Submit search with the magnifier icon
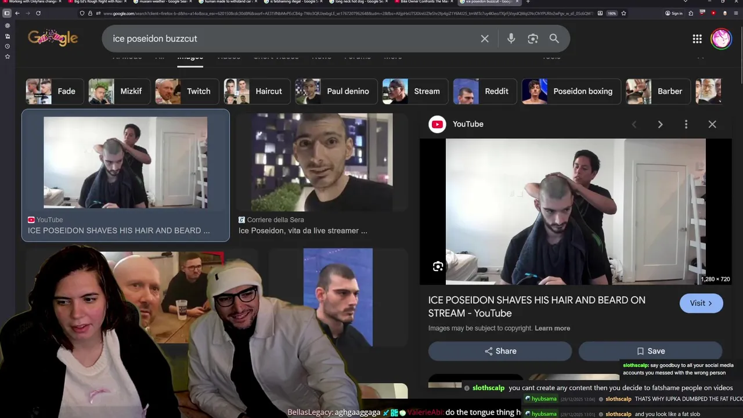The image size is (743, 418). (x=554, y=38)
